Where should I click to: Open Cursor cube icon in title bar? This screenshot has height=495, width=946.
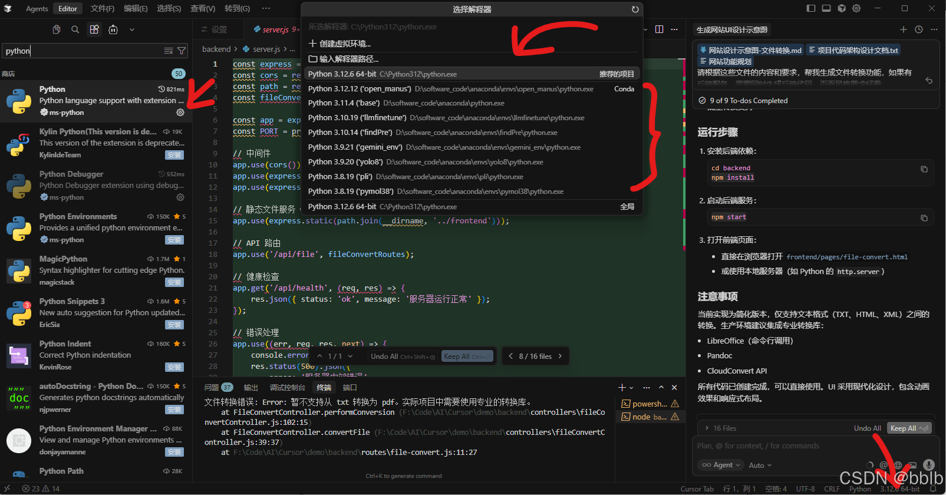point(842,8)
